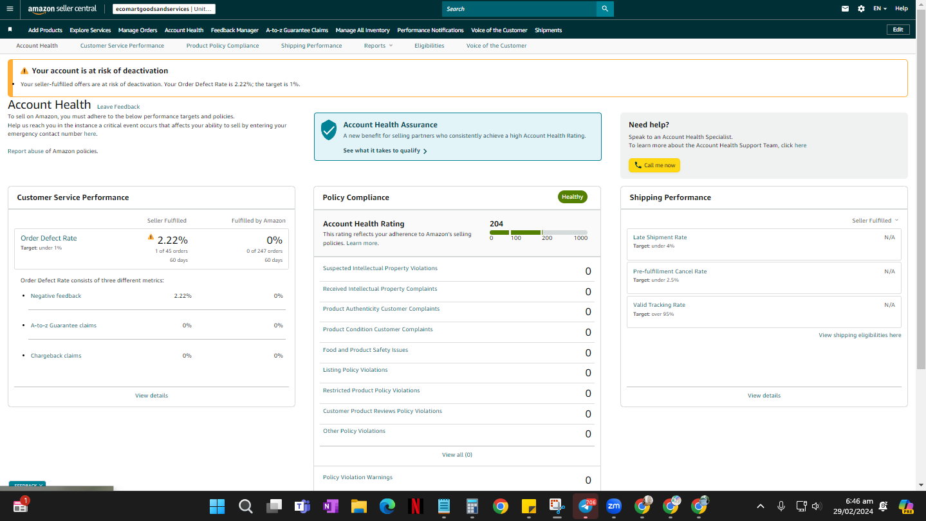The width and height of the screenshot is (926, 521).
Task: Click the Amazon Seller Central logo
Action: coord(62,9)
